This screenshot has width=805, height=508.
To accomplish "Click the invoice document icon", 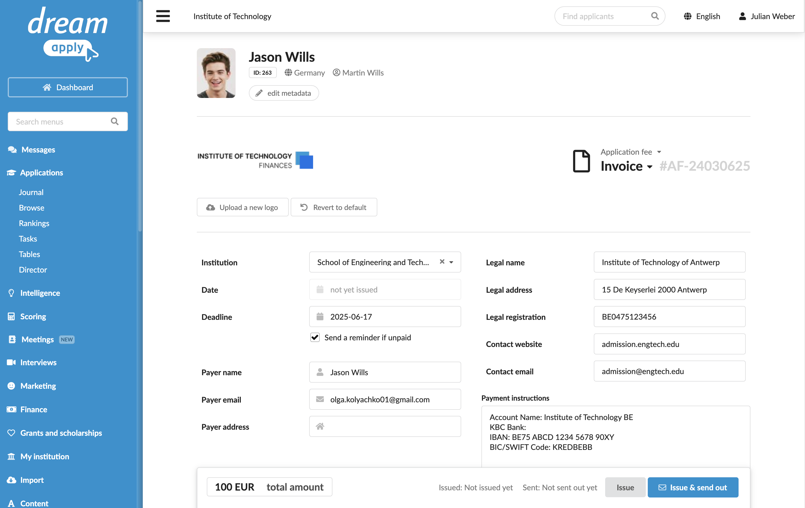I will click(581, 161).
